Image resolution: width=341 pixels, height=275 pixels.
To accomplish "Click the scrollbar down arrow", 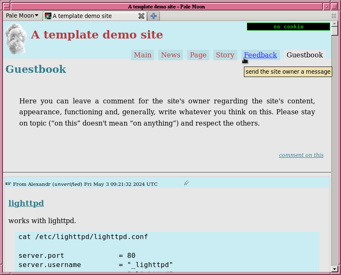I will point(334,269).
